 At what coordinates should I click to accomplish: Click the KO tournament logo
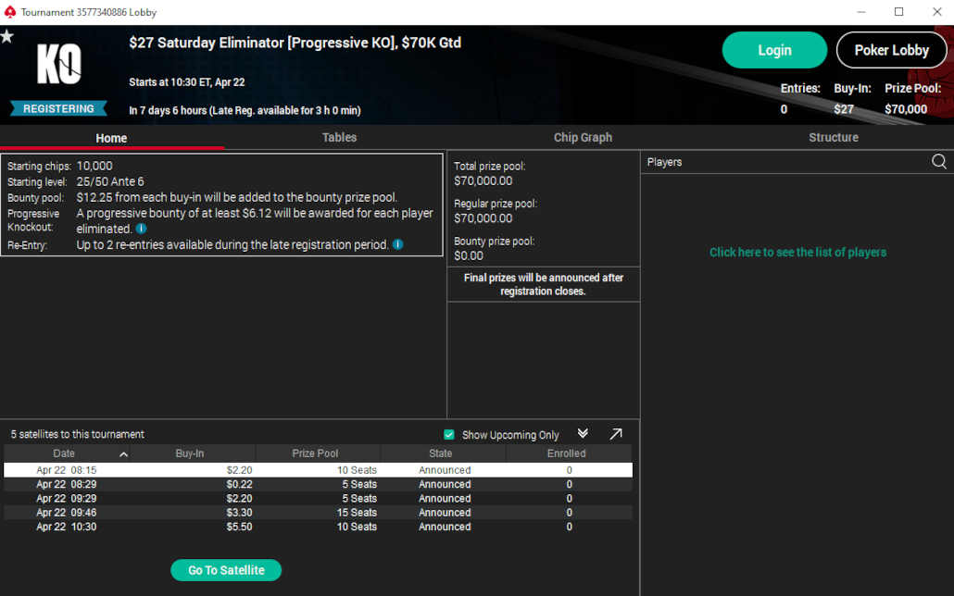(59, 64)
